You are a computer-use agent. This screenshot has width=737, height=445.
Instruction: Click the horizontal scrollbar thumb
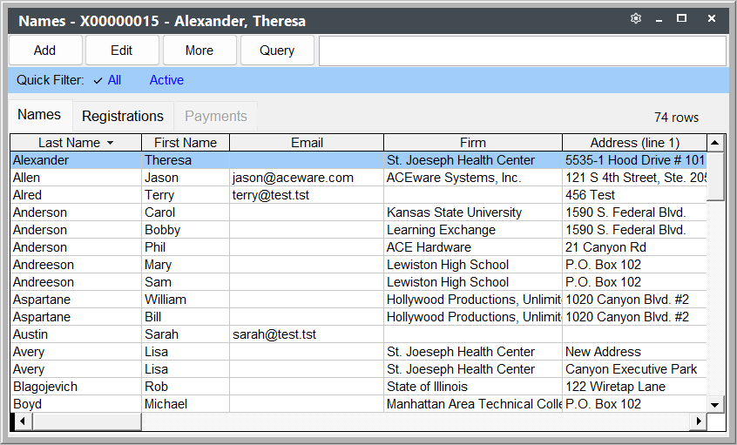(86, 421)
